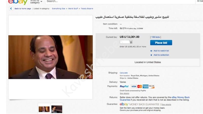Click the eBay logo

coord(18,2)
